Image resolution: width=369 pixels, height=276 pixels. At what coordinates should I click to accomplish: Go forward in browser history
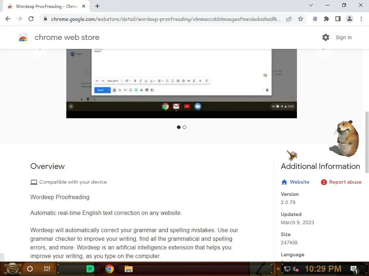[x=19, y=19]
